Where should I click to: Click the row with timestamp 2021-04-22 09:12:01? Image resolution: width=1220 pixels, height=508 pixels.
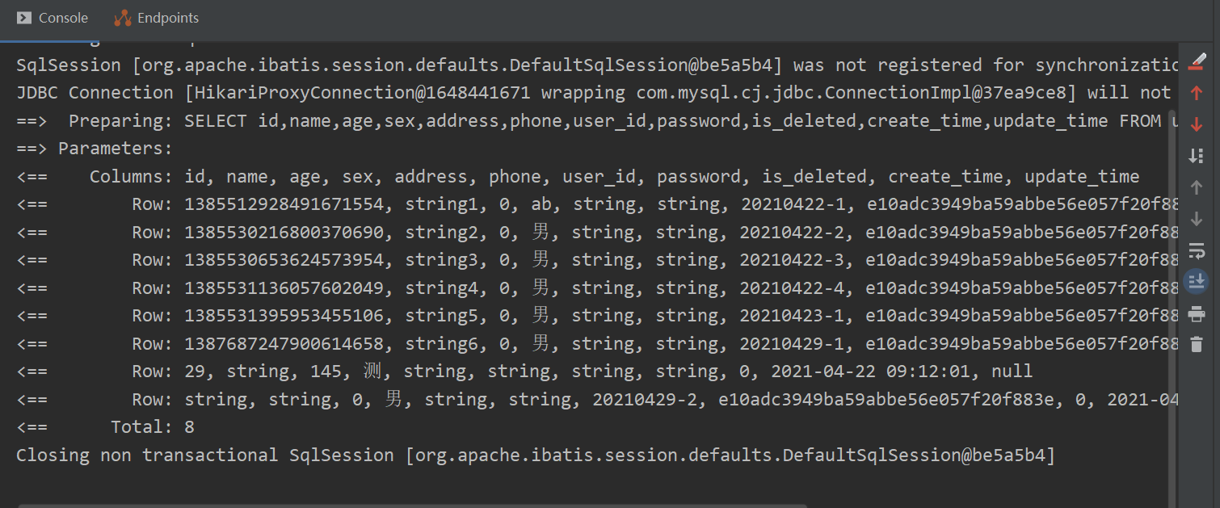pos(566,372)
